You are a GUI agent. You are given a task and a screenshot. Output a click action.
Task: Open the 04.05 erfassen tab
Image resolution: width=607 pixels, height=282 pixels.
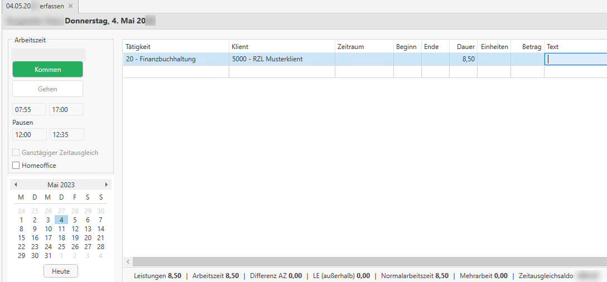pyautogui.click(x=35, y=6)
